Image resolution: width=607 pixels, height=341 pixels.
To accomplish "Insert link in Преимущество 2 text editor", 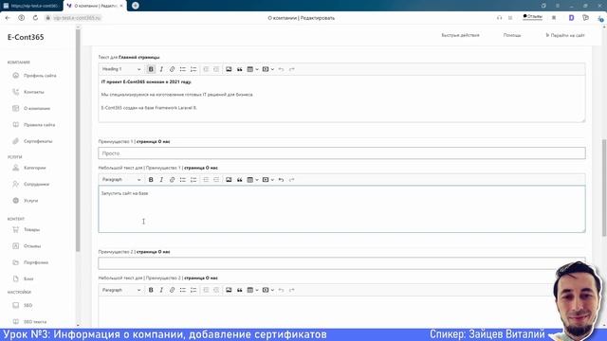I will tap(172, 290).
